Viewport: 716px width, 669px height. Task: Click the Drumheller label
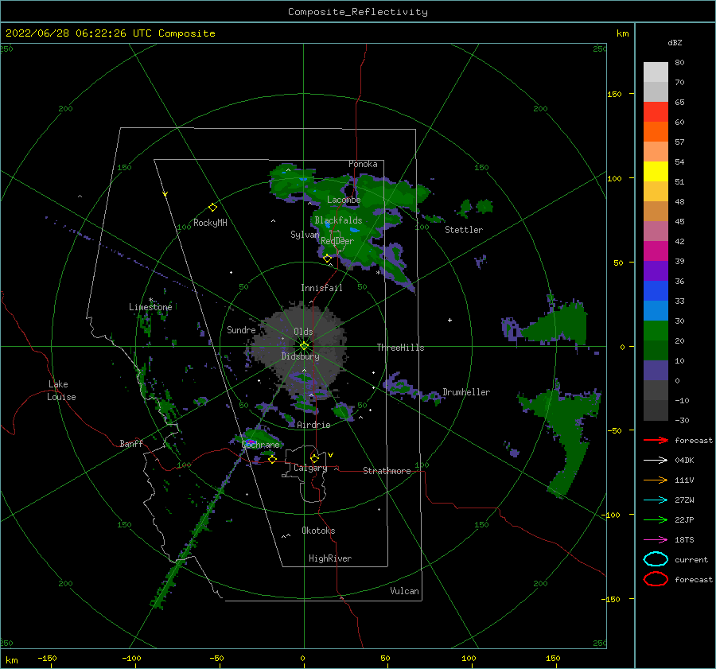pyautogui.click(x=466, y=392)
